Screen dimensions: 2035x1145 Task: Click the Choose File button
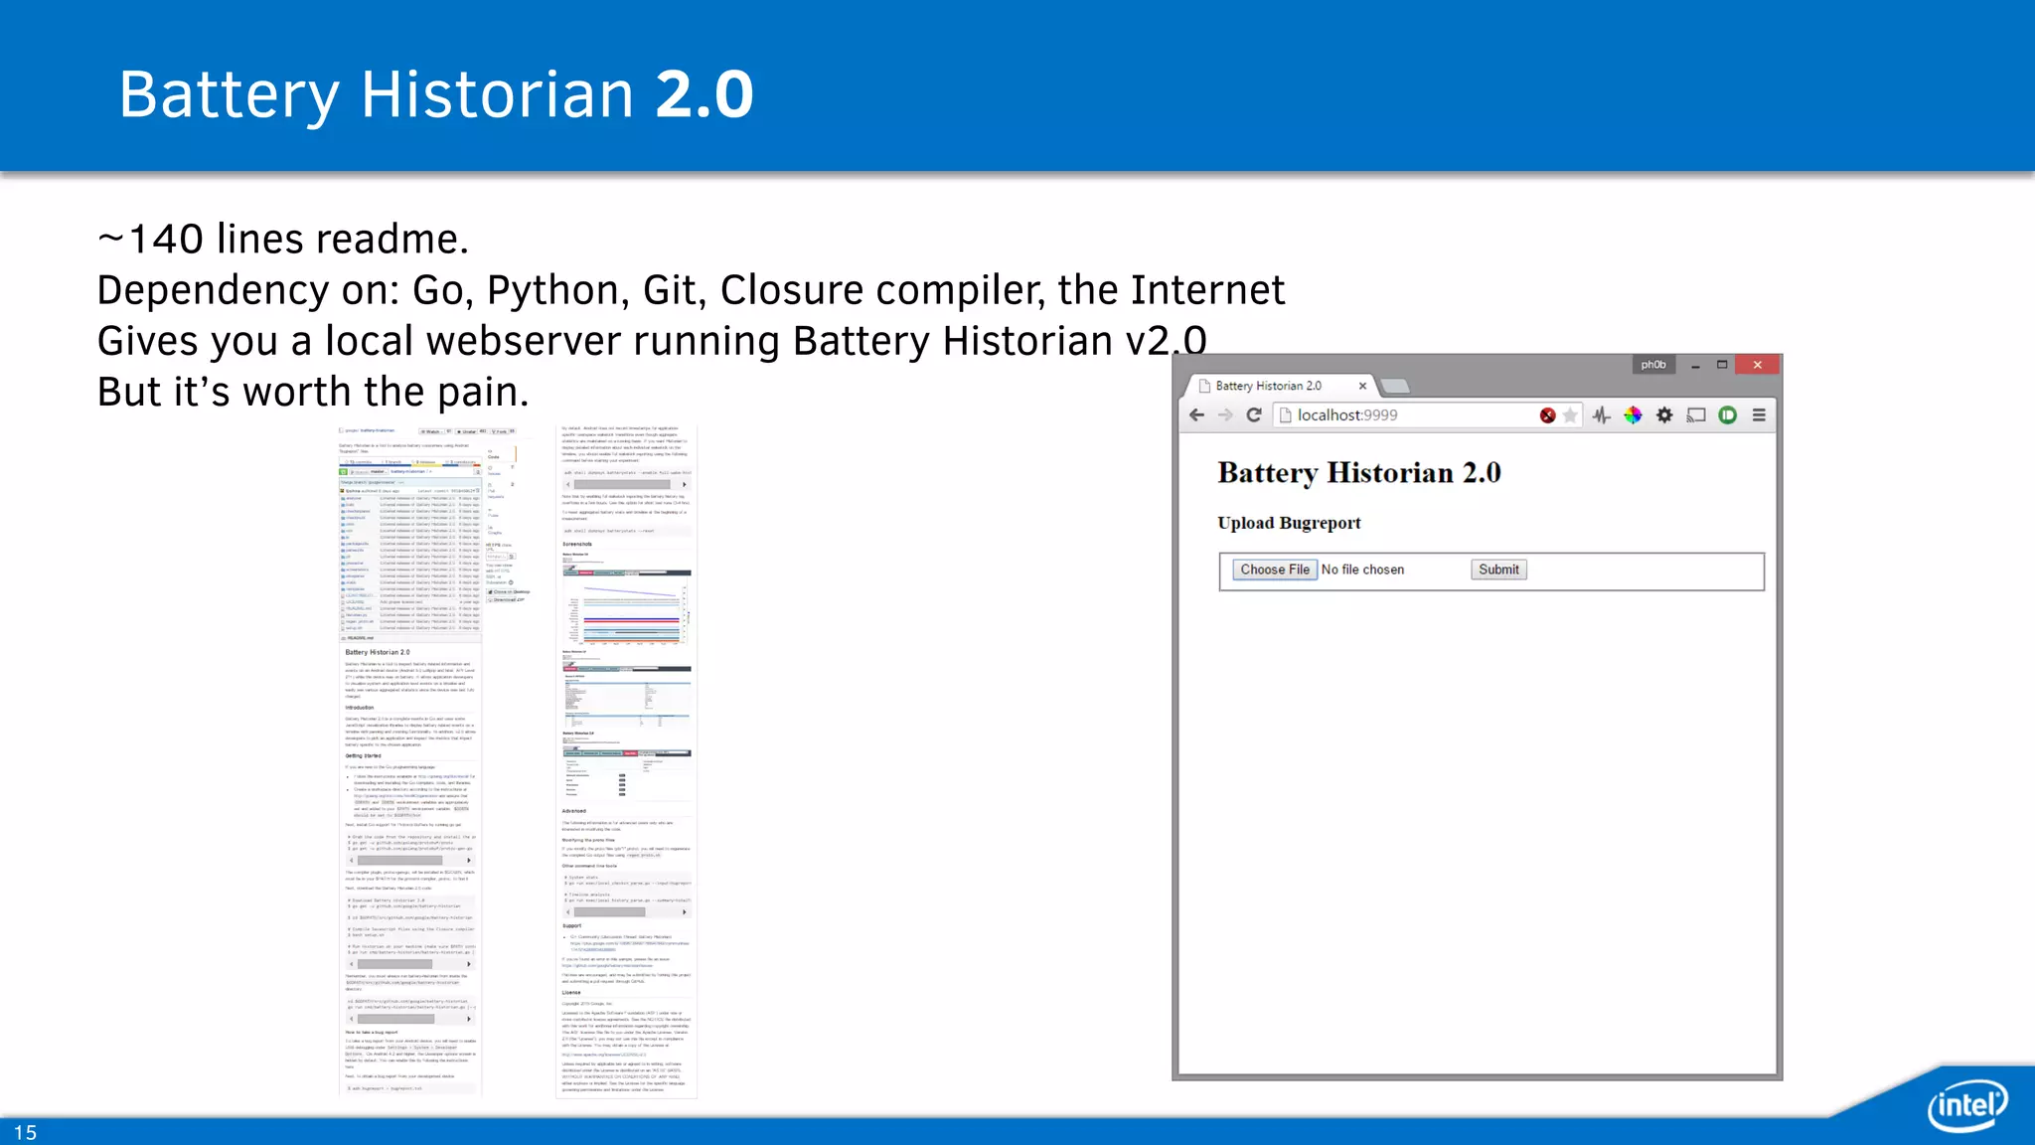tap(1274, 570)
